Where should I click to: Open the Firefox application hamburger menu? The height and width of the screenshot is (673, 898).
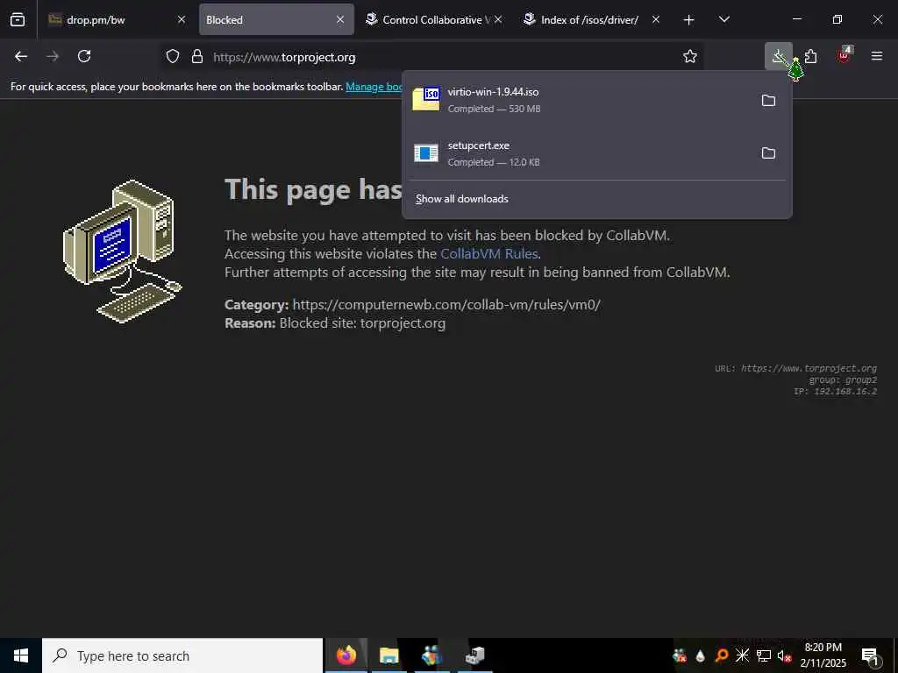[877, 56]
